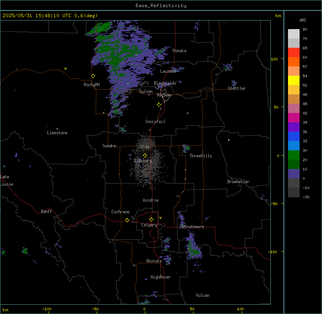Pick the magenta 39-42 dBZ legend swatch
Viewport: 322px width, 314px height.
[x=294, y=117]
